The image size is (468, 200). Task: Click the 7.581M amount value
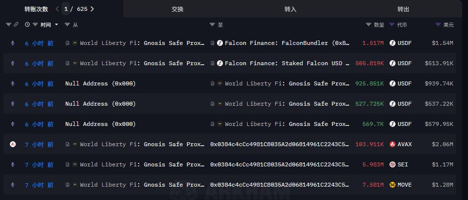[373, 185]
